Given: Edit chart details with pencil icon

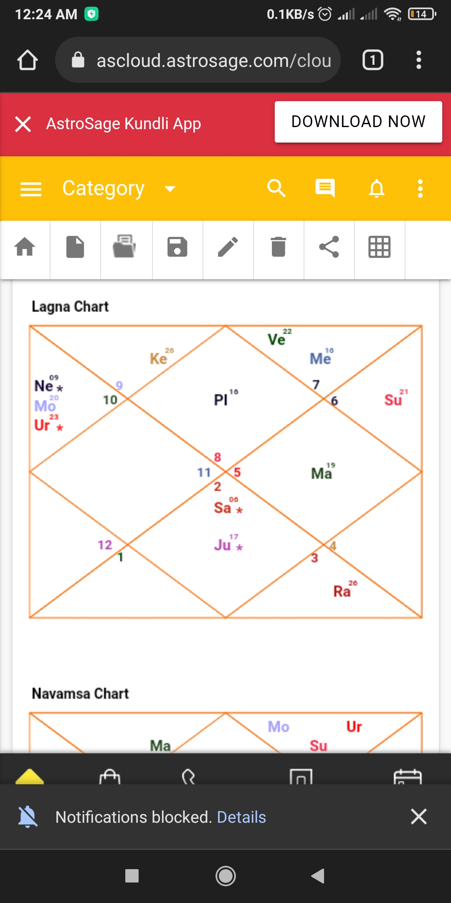Looking at the screenshot, I should [x=228, y=247].
